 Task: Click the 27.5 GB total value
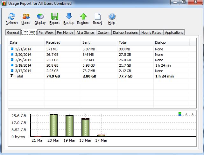tap(125, 55)
